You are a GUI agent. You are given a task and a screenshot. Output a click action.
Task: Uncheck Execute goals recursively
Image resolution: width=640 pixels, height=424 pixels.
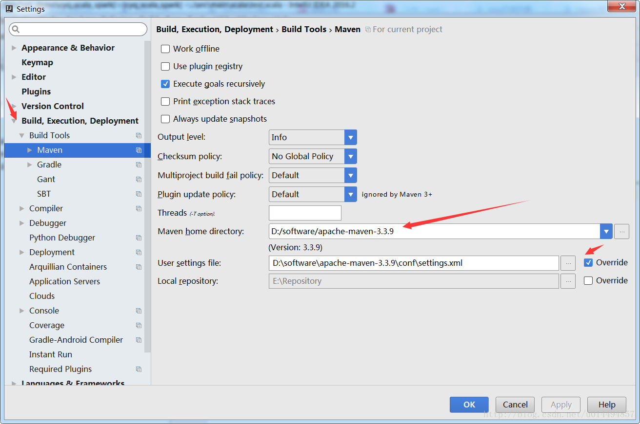coord(165,84)
